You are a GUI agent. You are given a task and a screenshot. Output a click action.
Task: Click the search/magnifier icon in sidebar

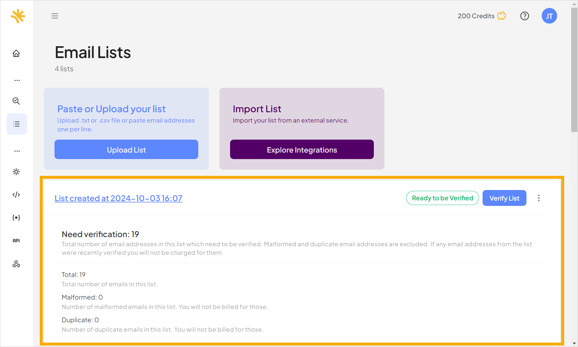point(17,101)
